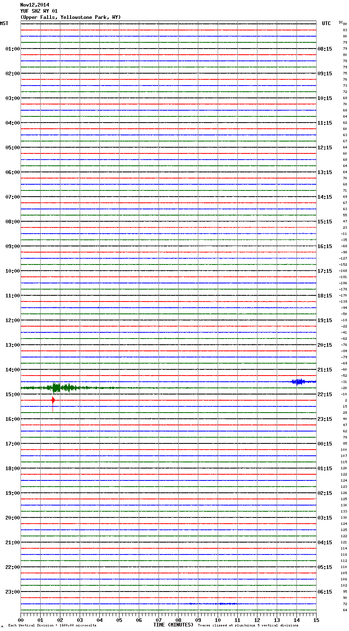Select the 19:00 MST time label
Screen dimensions: 349x631
pyautogui.click(x=12, y=493)
